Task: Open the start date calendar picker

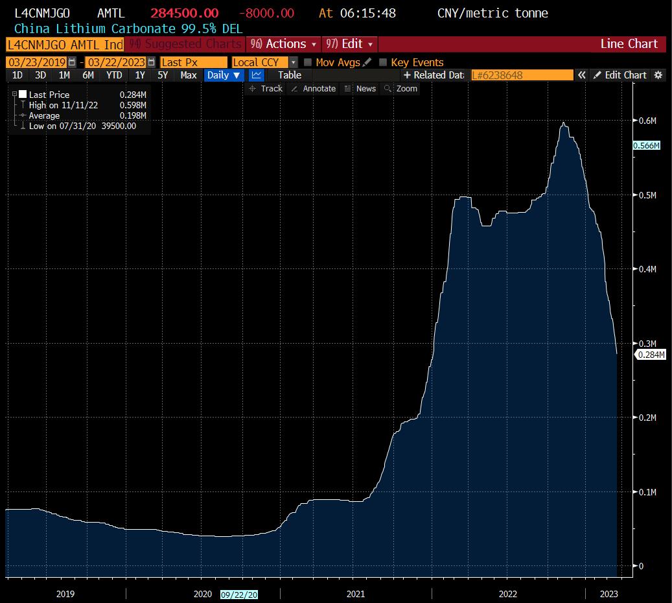Action: point(72,62)
